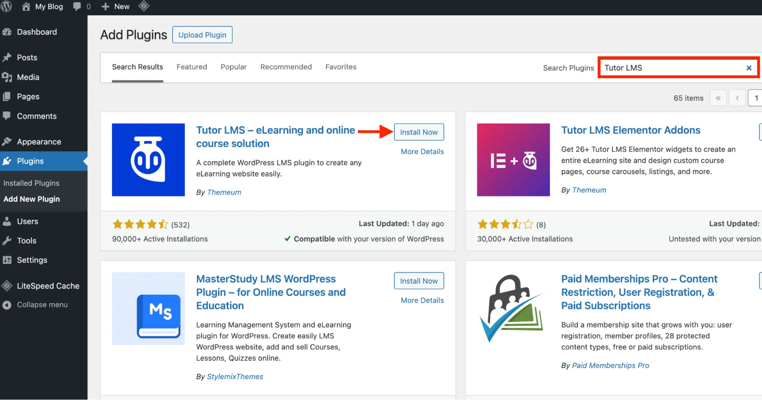Open More Details for Tutor LMS
Screen dimensions: 762x400
pyautogui.click(x=422, y=151)
